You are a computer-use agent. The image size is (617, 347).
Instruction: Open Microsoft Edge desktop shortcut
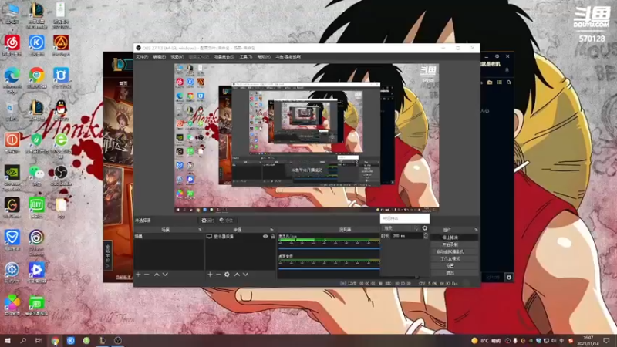tap(12, 80)
